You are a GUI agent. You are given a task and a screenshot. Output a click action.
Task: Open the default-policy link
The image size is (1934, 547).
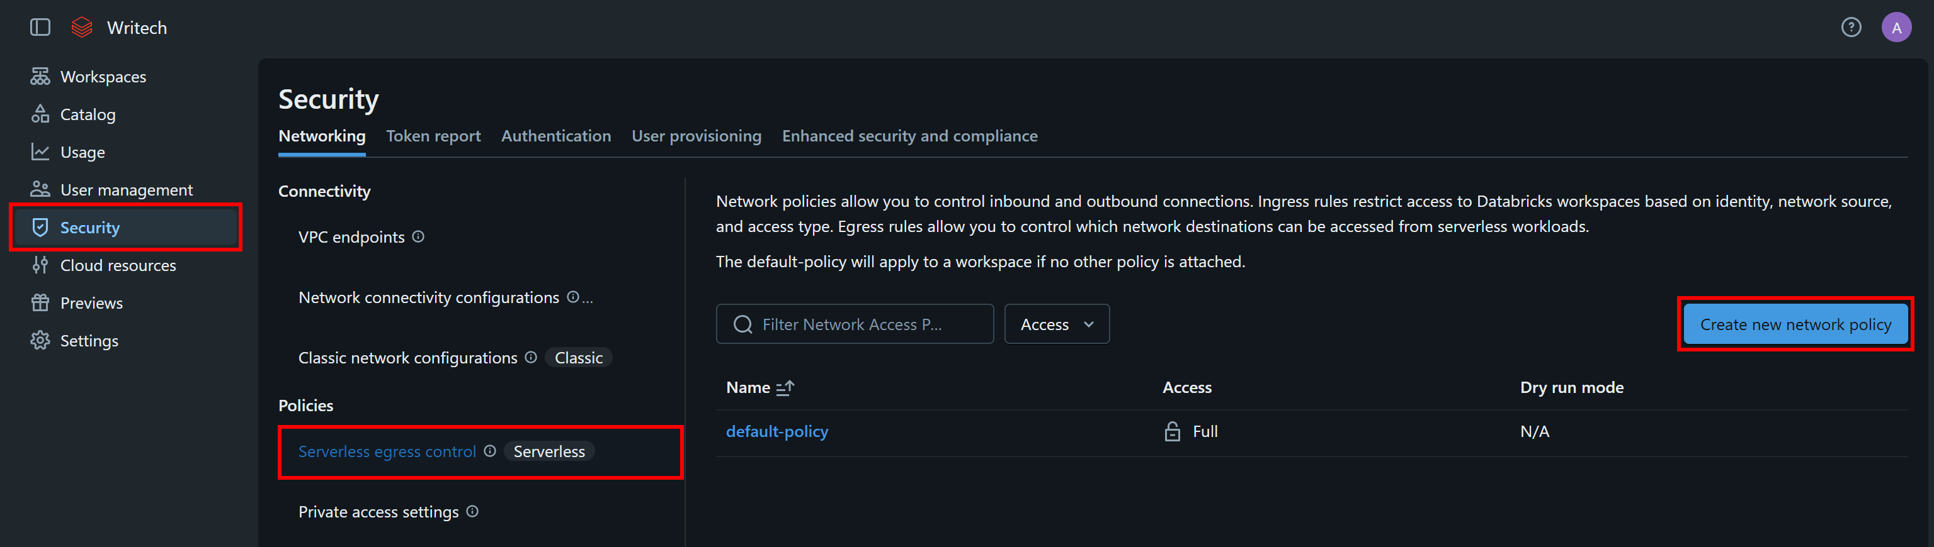777,431
